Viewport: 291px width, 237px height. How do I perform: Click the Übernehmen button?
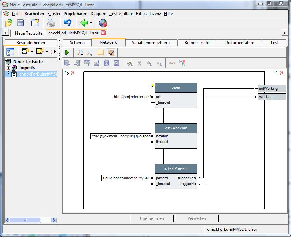click(152, 218)
